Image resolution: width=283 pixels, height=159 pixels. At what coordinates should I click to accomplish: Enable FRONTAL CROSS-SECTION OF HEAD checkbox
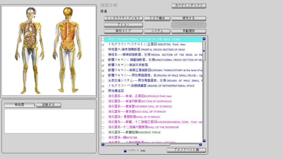[x=103, y=50]
